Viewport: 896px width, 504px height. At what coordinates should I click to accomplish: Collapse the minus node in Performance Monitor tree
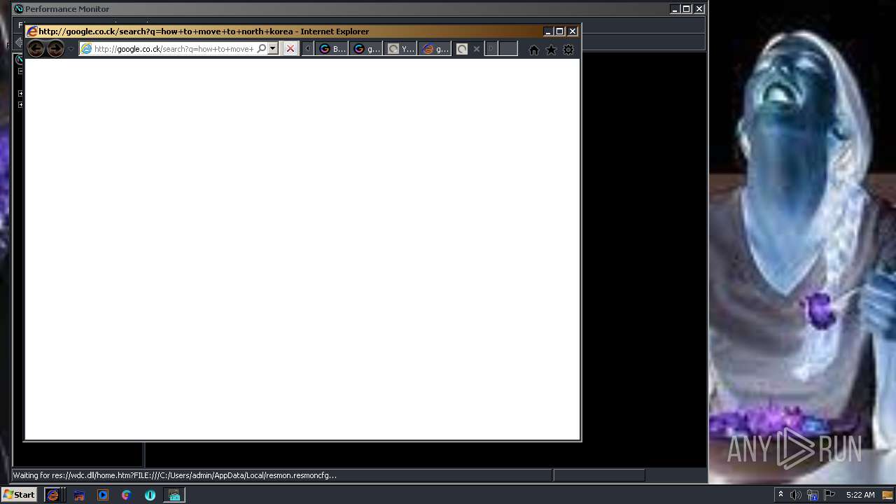(20, 71)
